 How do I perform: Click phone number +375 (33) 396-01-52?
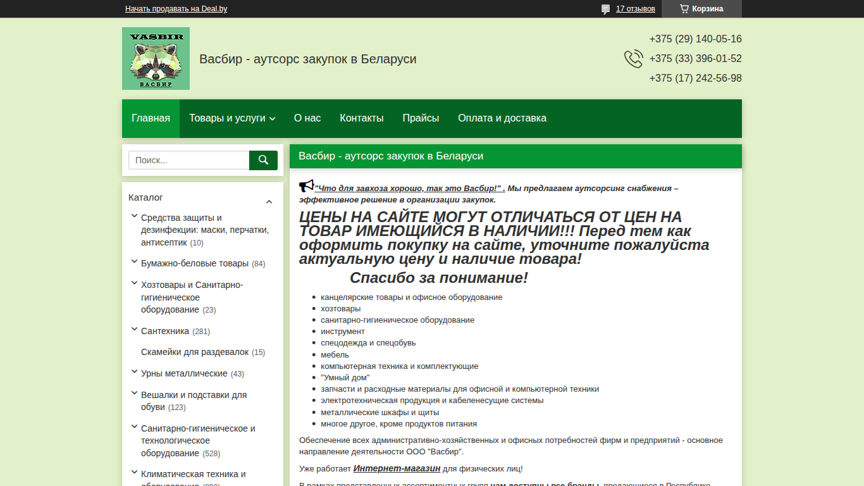click(695, 59)
